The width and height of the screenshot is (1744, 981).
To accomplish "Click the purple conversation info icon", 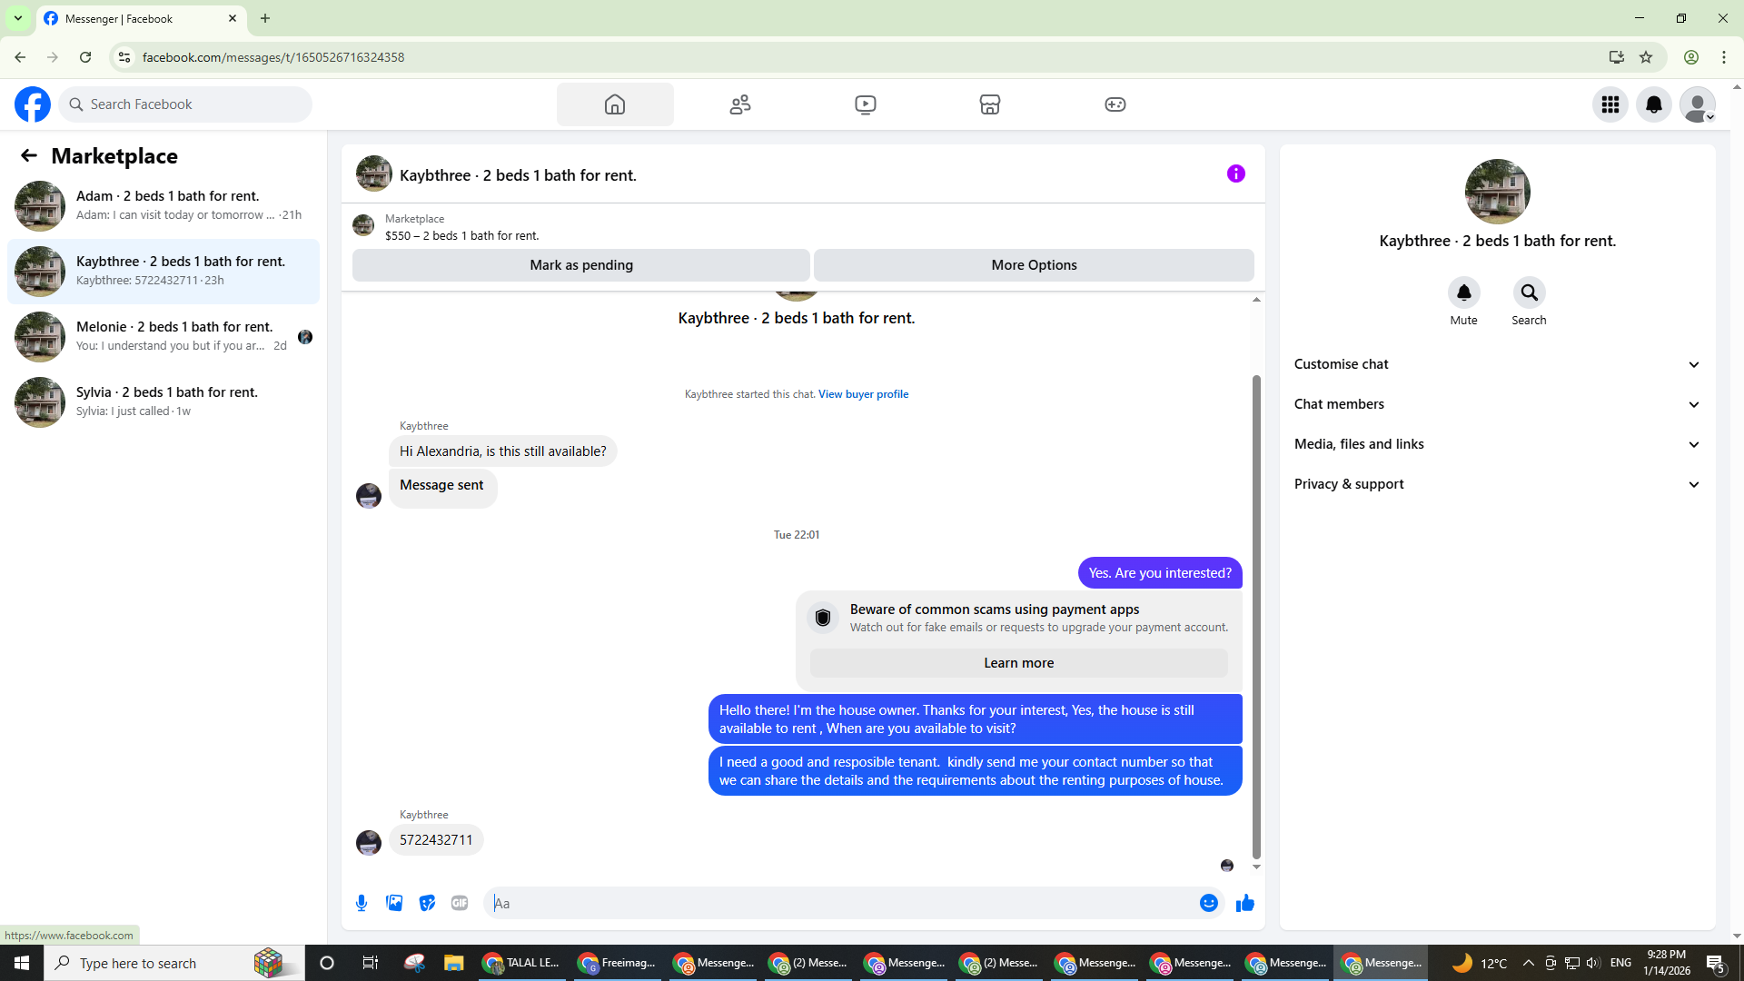I will [x=1235, y=173].
